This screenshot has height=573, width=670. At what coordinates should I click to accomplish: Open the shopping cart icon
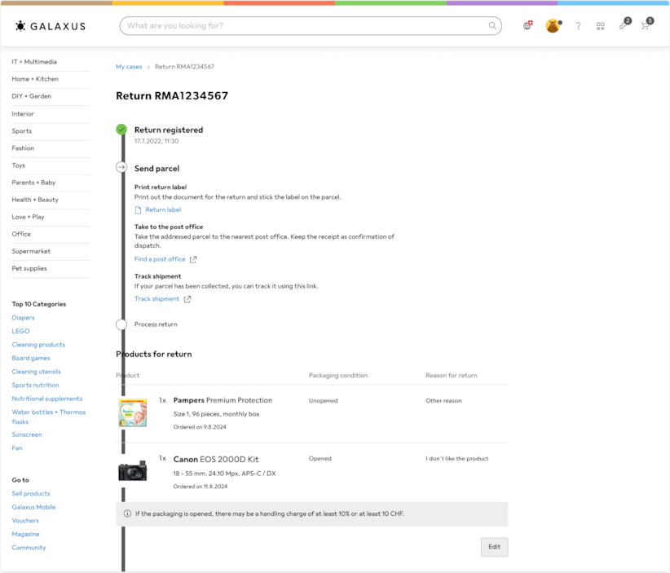point(645,26)
